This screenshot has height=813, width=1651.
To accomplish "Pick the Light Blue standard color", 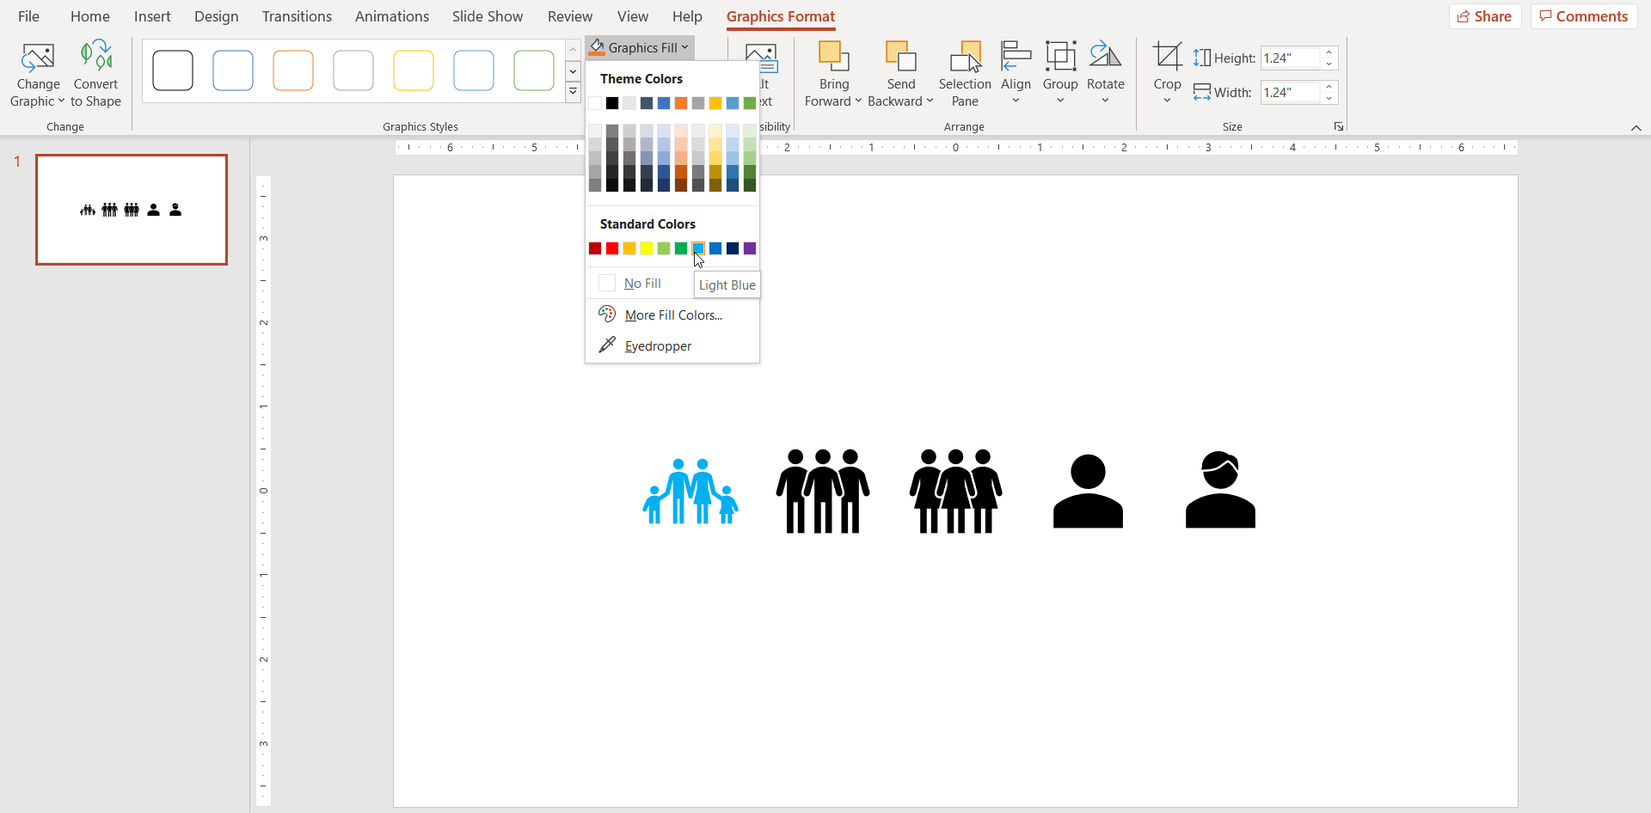I will click(698, 248).
